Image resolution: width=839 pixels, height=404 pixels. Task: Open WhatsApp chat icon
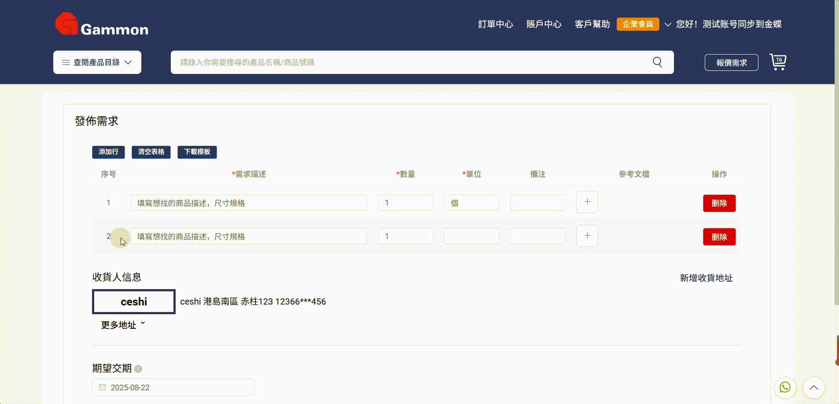785,387
